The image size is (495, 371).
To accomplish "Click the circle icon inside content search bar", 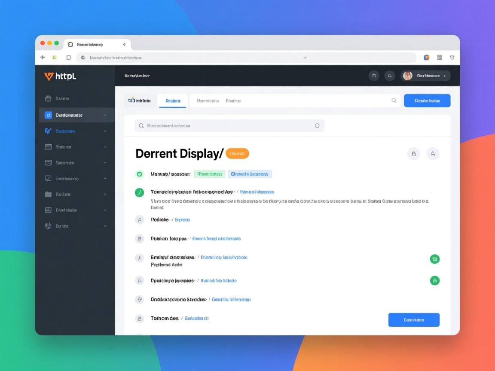I will click(x=317, y=126).
